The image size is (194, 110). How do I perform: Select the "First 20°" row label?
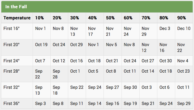point(12,45)
